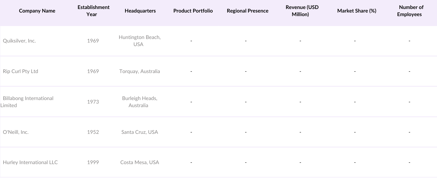Click the Quiksilver, Inc. company name
The image size is (437, 178).
[19, 41]
